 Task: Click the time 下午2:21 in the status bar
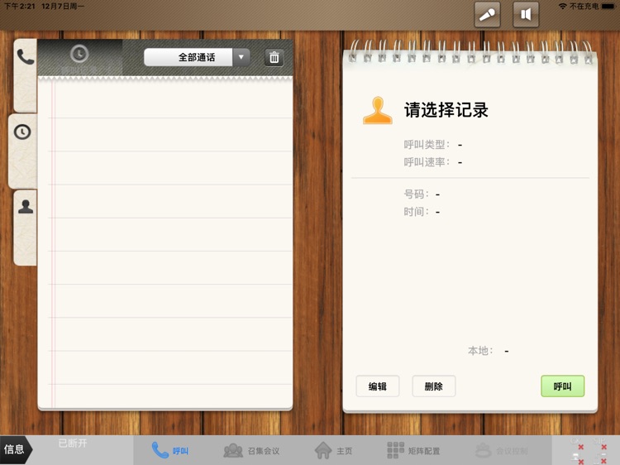pos(19,7)
